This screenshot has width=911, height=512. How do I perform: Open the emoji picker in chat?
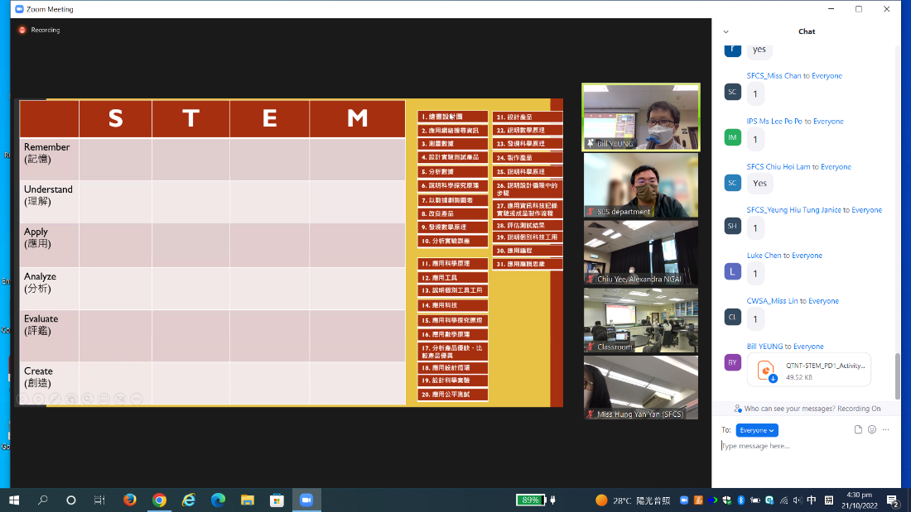click(872, 430)
